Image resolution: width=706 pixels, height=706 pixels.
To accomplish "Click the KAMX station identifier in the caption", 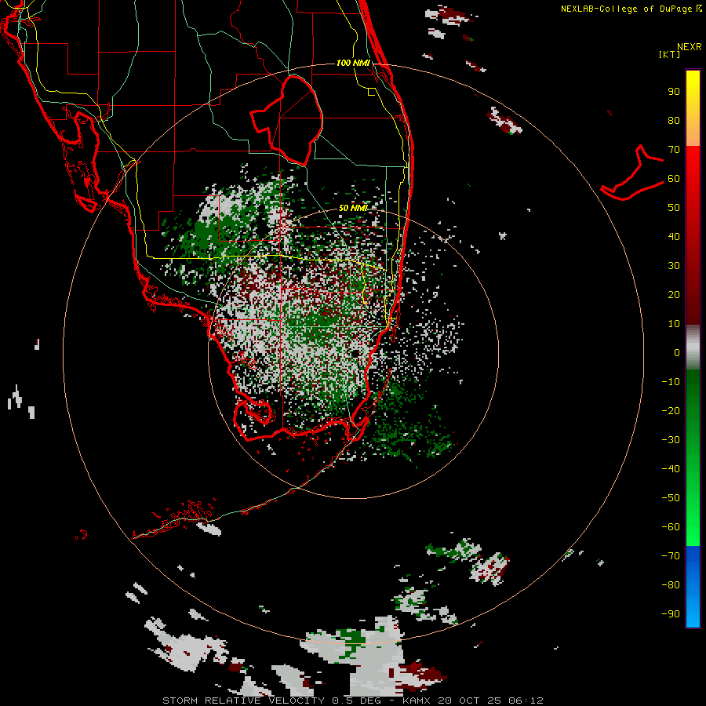I will pyautogui.click(x=415, y=701).
